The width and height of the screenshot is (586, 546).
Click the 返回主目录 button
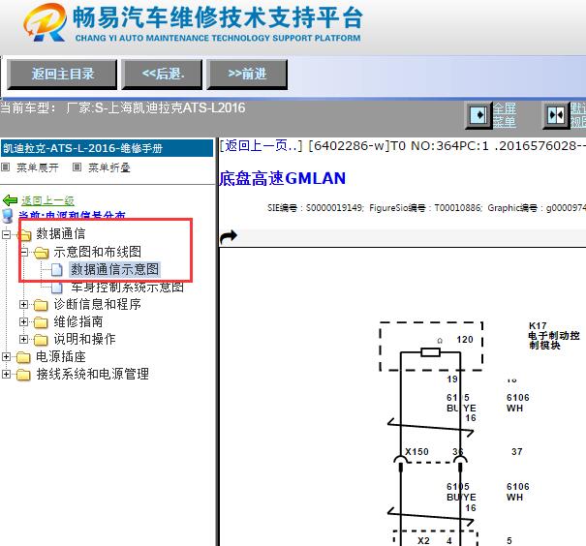tap(62, 75)
